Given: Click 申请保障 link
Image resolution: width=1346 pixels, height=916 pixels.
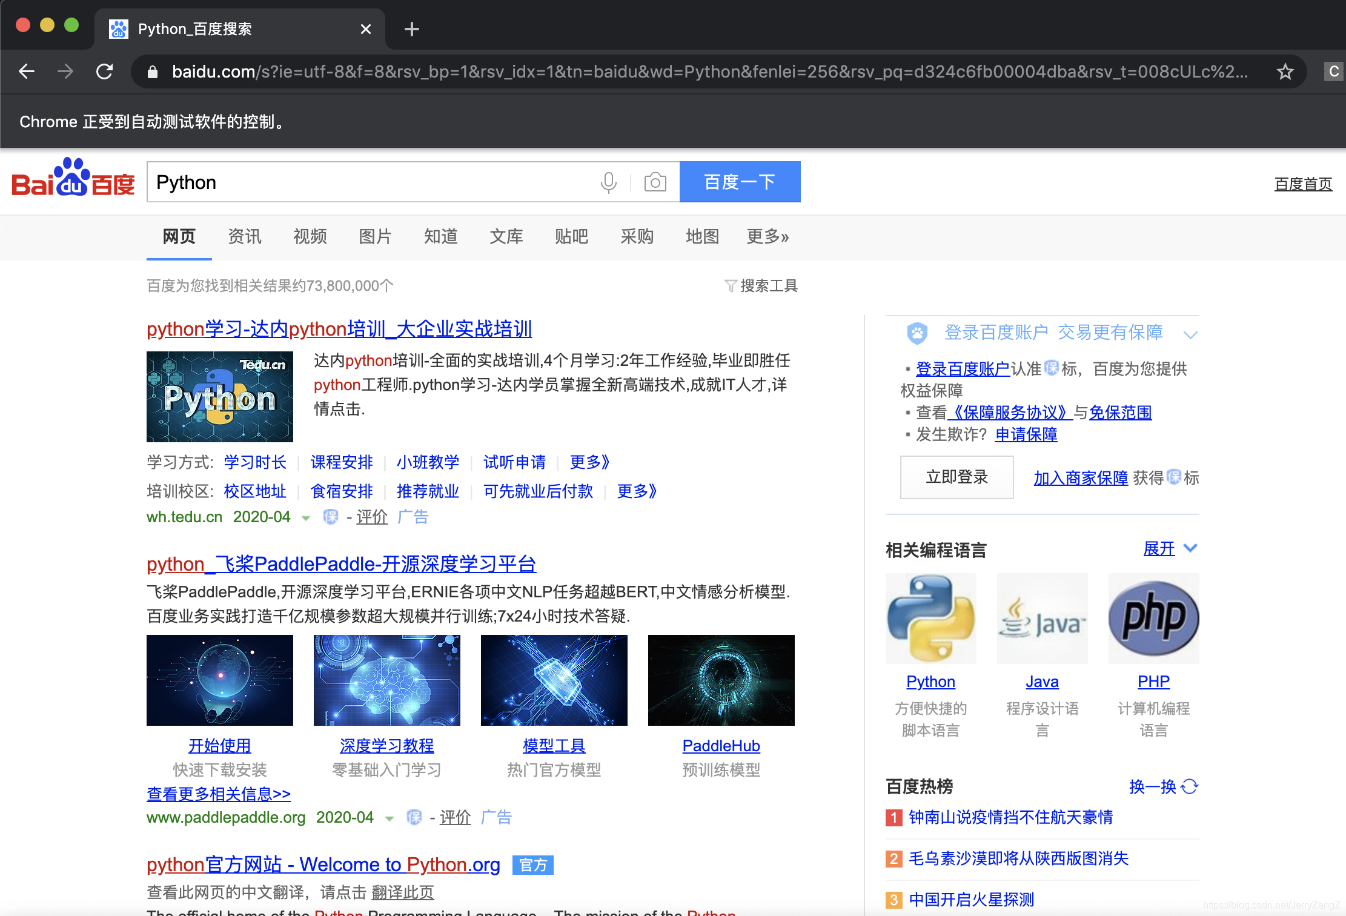Looking at the screenshot, I should 1026,434.
